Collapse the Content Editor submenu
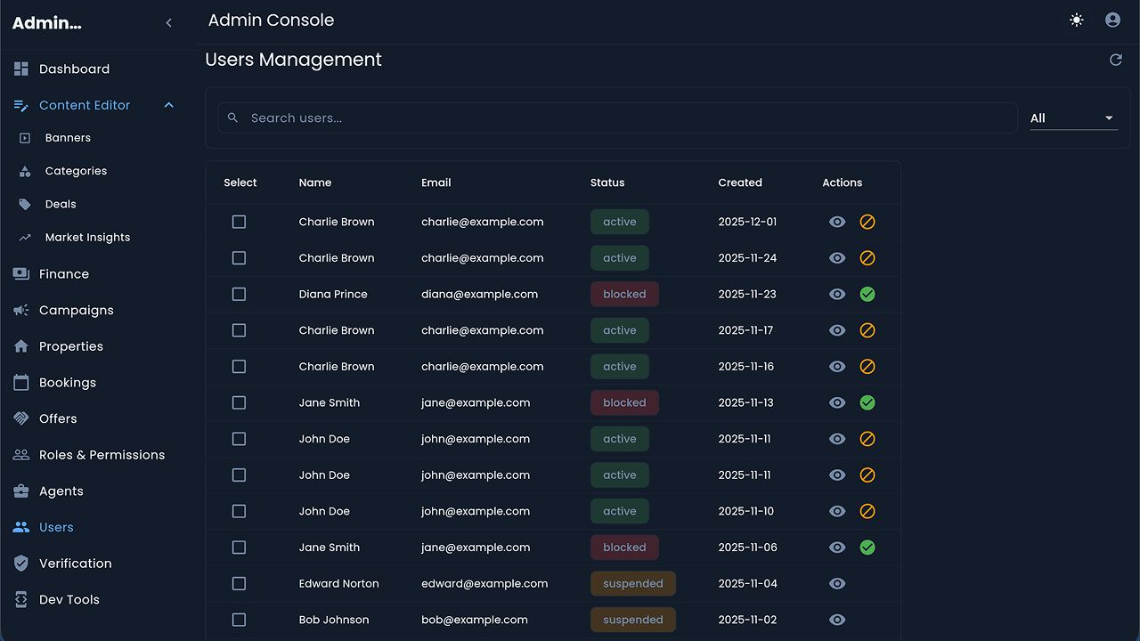The image size is (1140, 641). click(168, 105)
